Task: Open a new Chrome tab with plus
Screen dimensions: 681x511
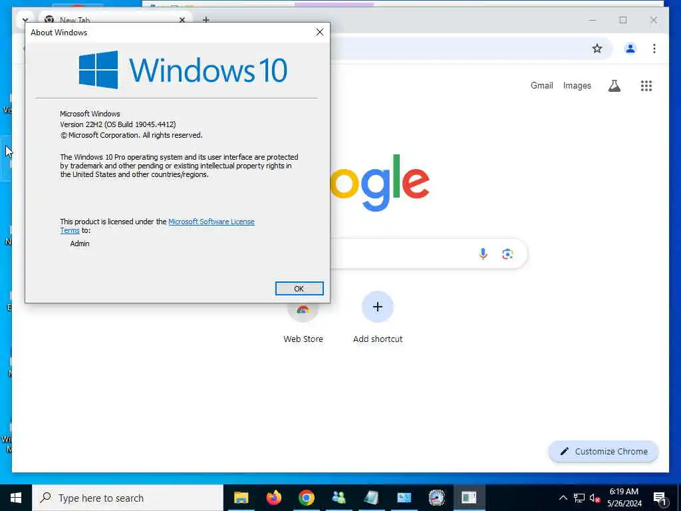Action: 206,19
